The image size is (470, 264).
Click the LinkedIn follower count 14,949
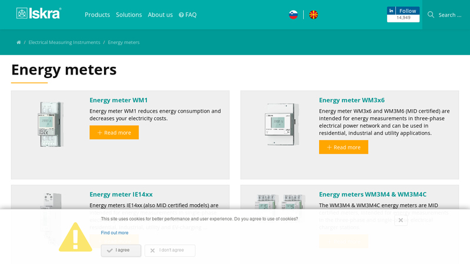[x=403, y=18]
